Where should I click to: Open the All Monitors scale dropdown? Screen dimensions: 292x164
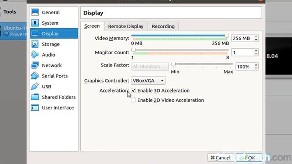click(x=150, y=67)
